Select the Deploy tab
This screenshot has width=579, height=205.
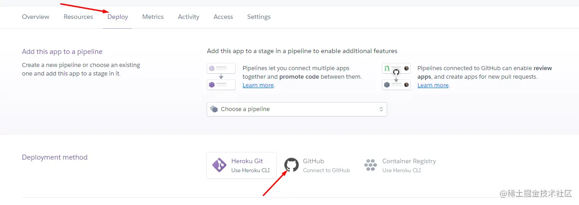pyautogui.click(x=118, y=17)
